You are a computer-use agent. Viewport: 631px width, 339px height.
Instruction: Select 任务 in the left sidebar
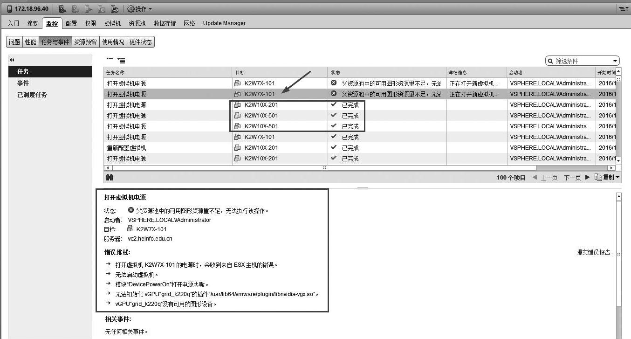point(50,71)
